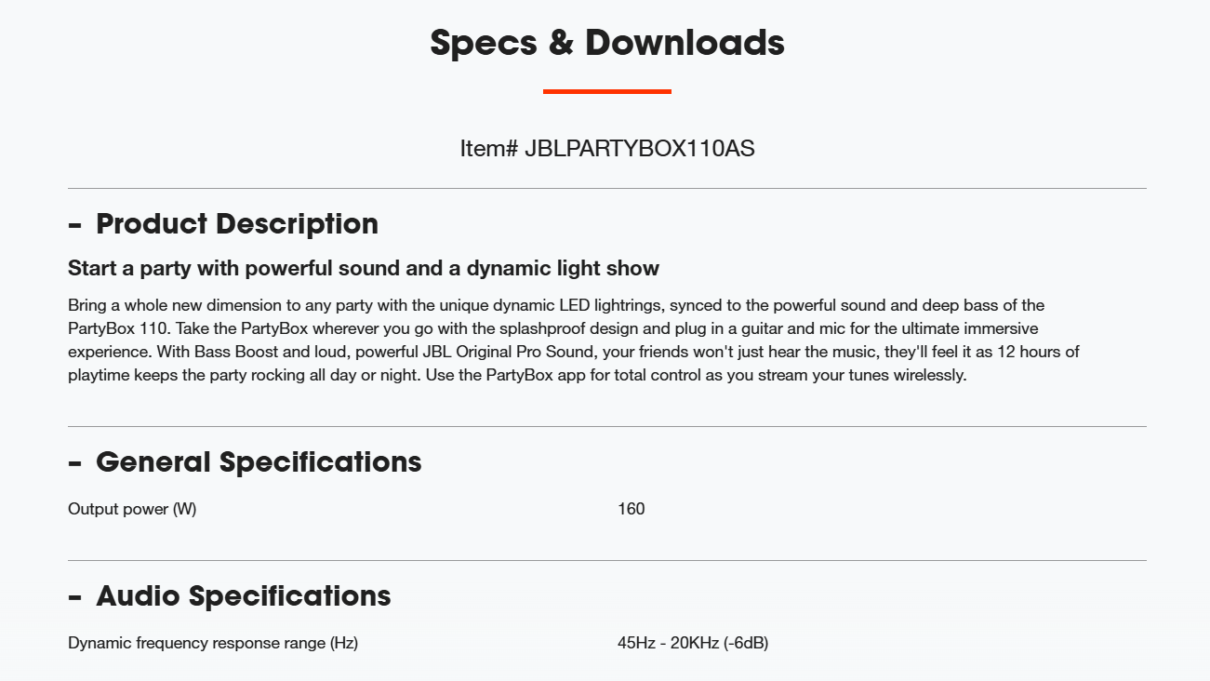Click the Dynamic frequency response range label
The height and width of the screenshot is (681, 1210).
[x=213, y=643]
